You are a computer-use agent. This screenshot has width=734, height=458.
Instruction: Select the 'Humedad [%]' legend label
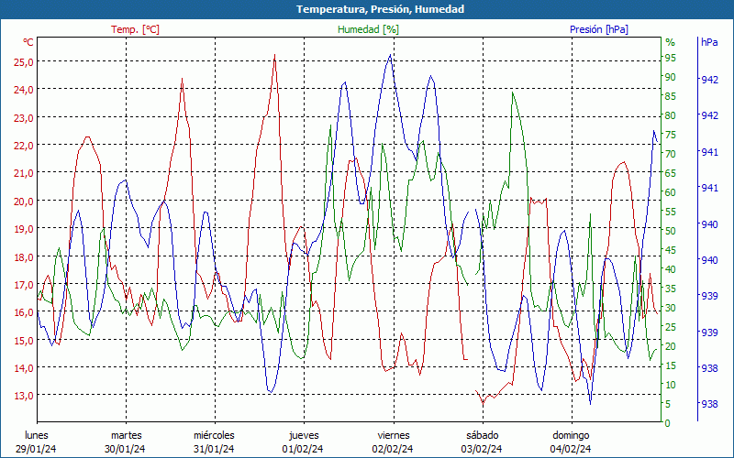point(369,29)
